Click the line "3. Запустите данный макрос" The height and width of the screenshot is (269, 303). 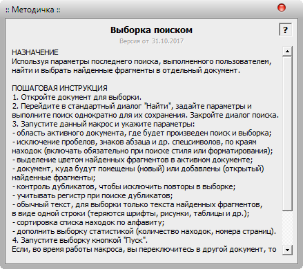(x=104, y=124)
